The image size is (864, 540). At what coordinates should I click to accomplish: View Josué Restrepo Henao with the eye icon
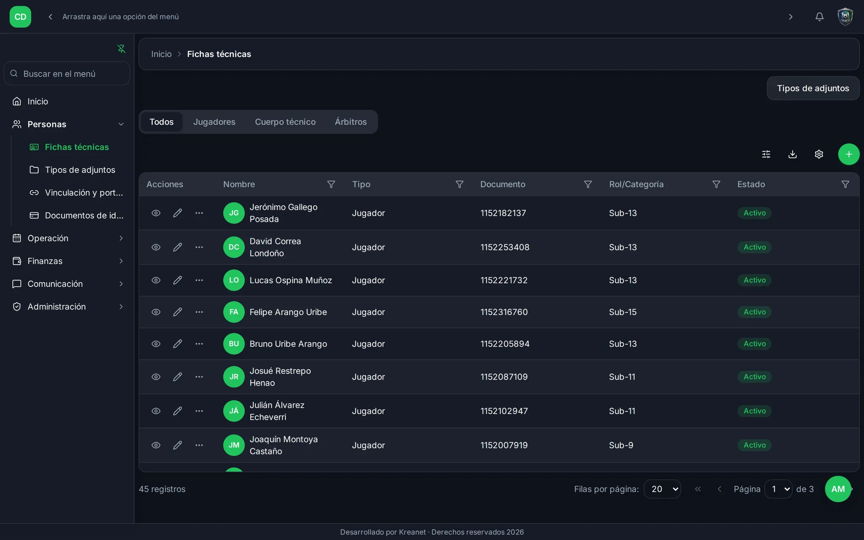click(156, 377)
